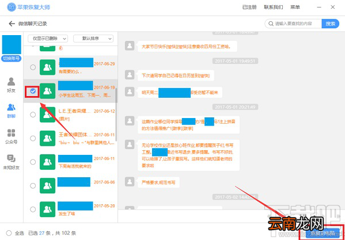The height and width of the screenshot is (240, 345).
Task: Uncheck the selected 2017-06-19 chat
Action: click(x=33, y=91)
